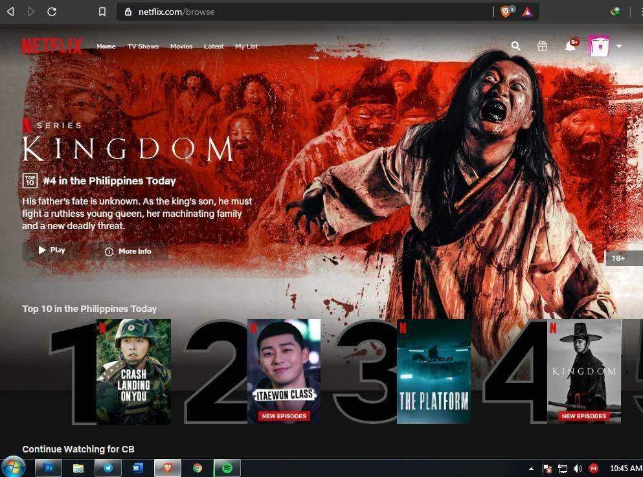The image size is (643, 477).
Task: Show hidden system tray icons
Action: pyautogui.click(x=531, y=469)
